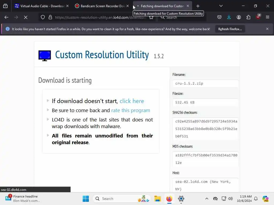Dismiss the Firefox refresh notification bar
The image size is (274, 205).
[267, 29]
